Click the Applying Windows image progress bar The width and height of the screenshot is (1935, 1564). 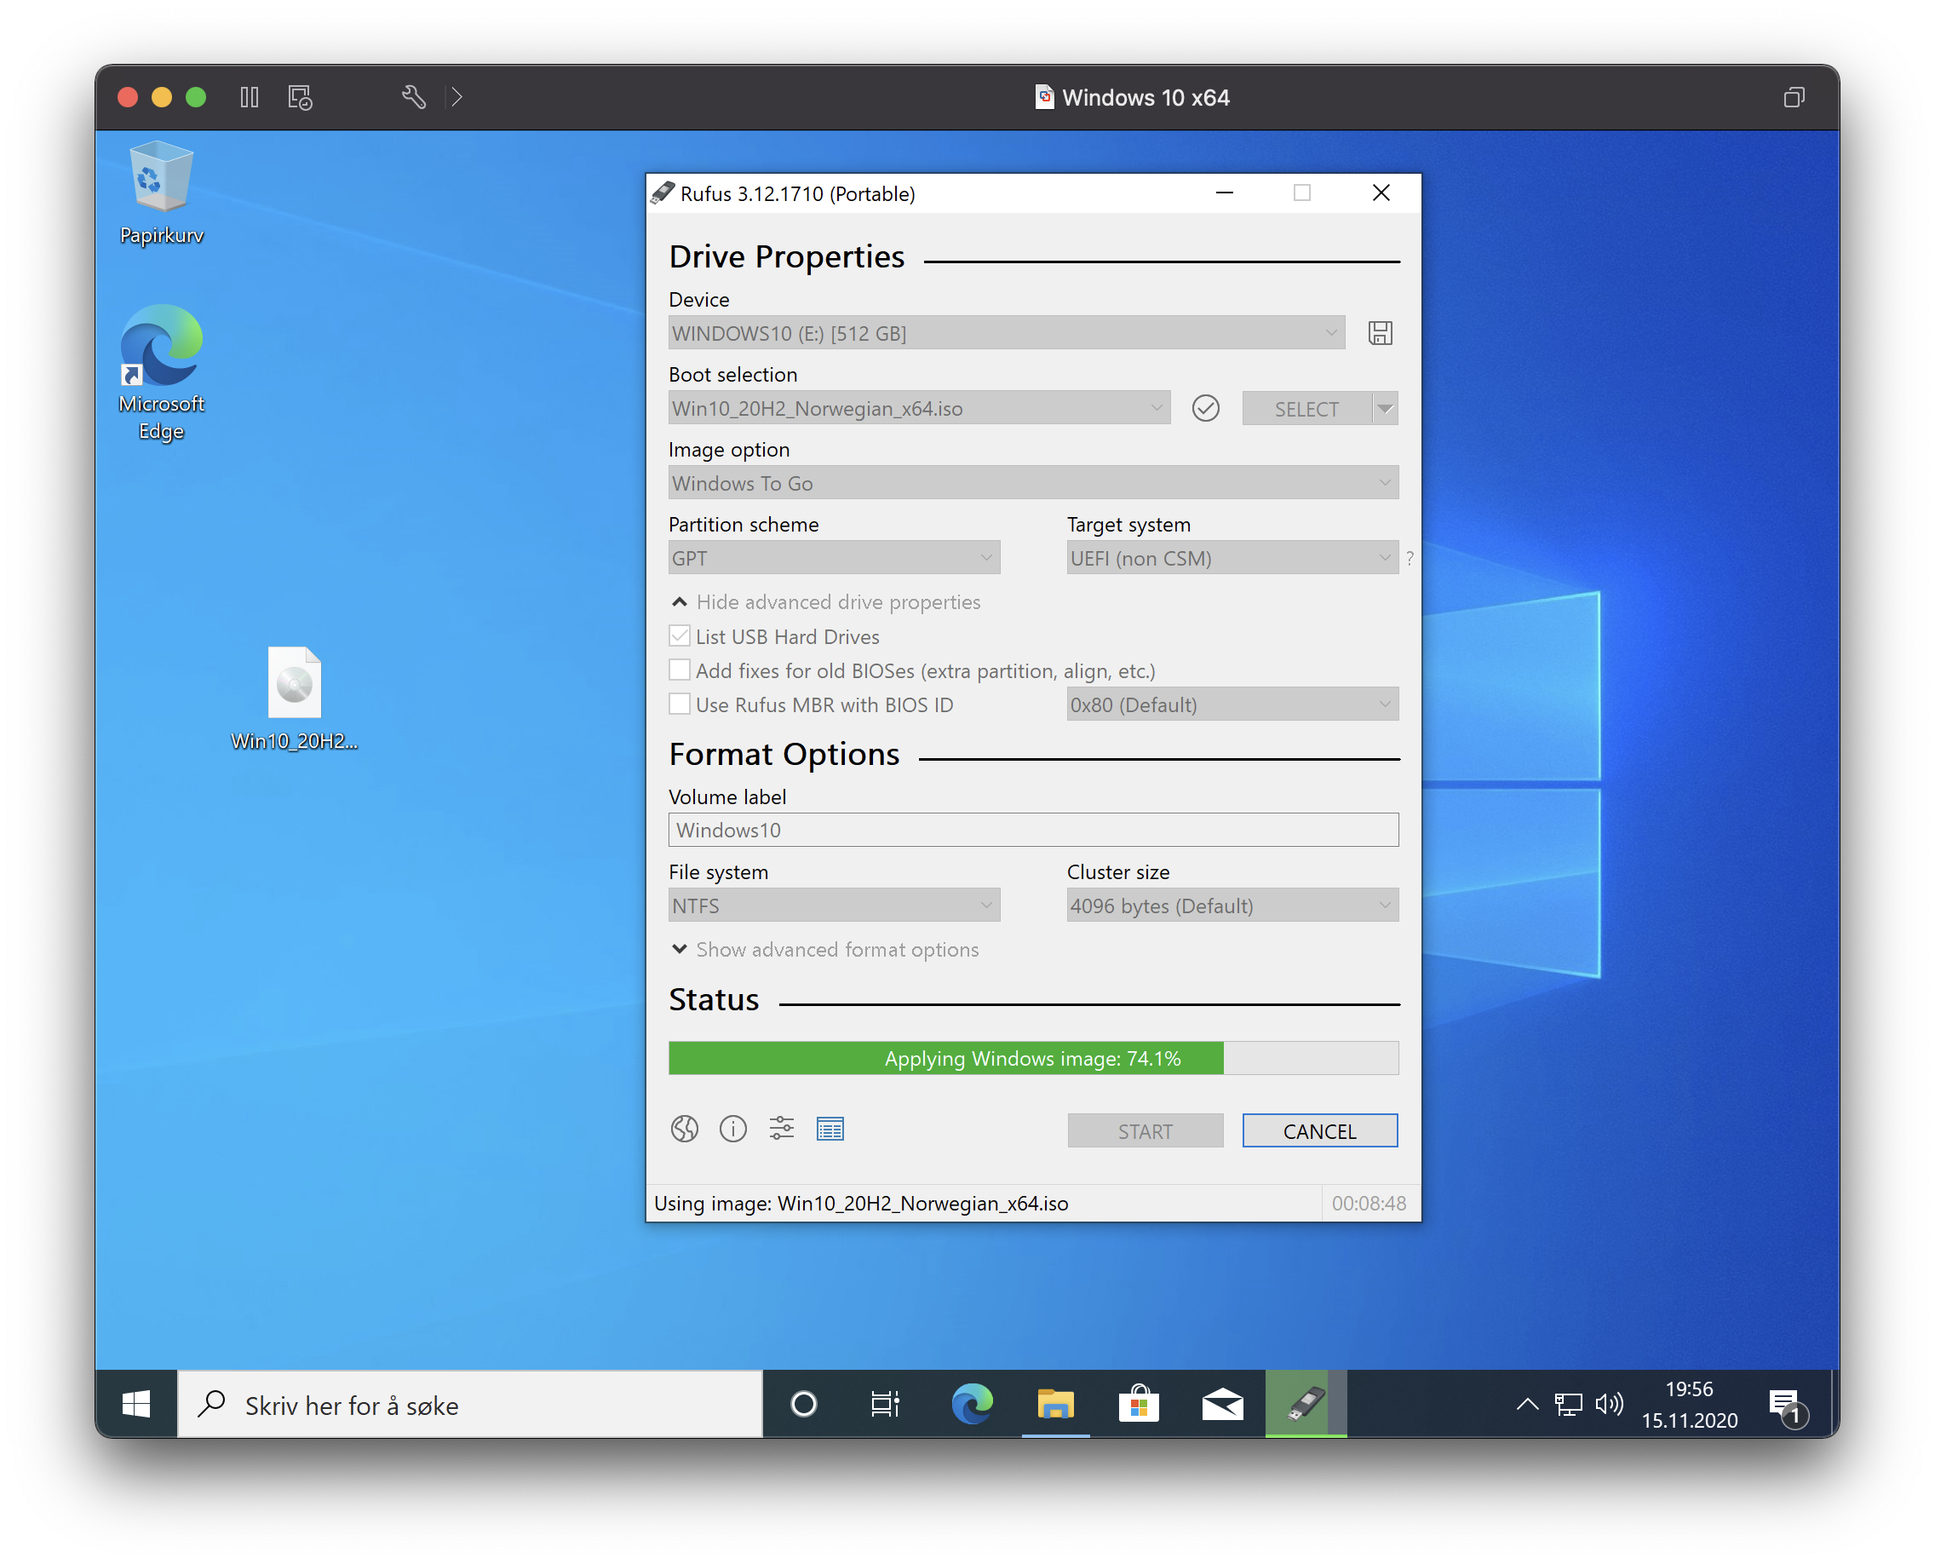(1032, 1059)
